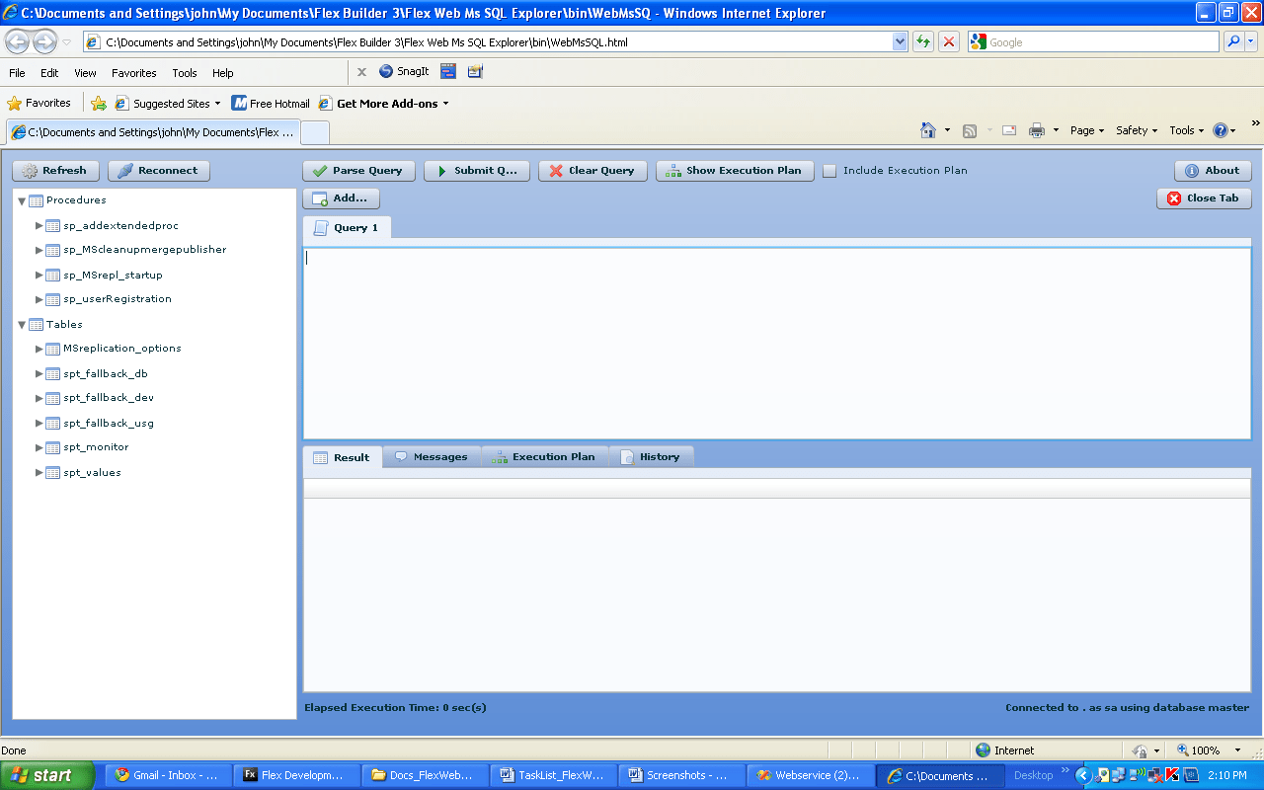Expand the sp_userRegistration node

pos(39,299)
